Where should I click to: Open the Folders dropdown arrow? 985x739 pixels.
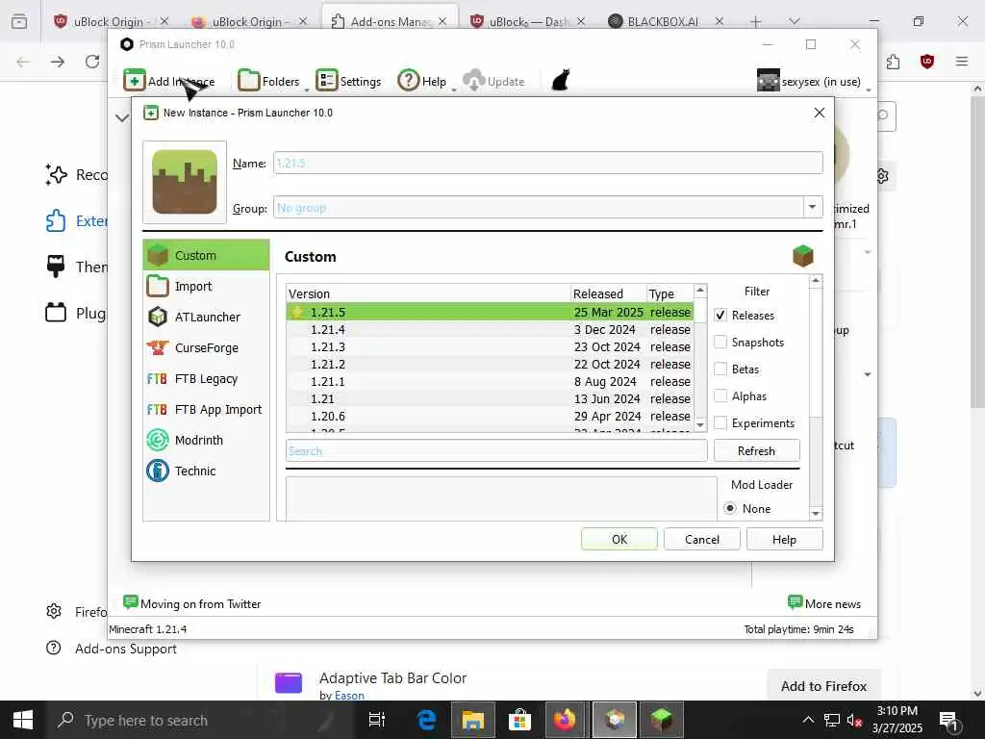click(307, 89)
